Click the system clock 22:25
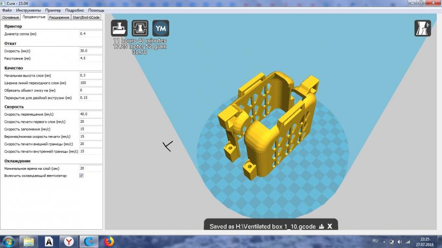The width and height of the screenshot is (442, 248). [425, 239]
